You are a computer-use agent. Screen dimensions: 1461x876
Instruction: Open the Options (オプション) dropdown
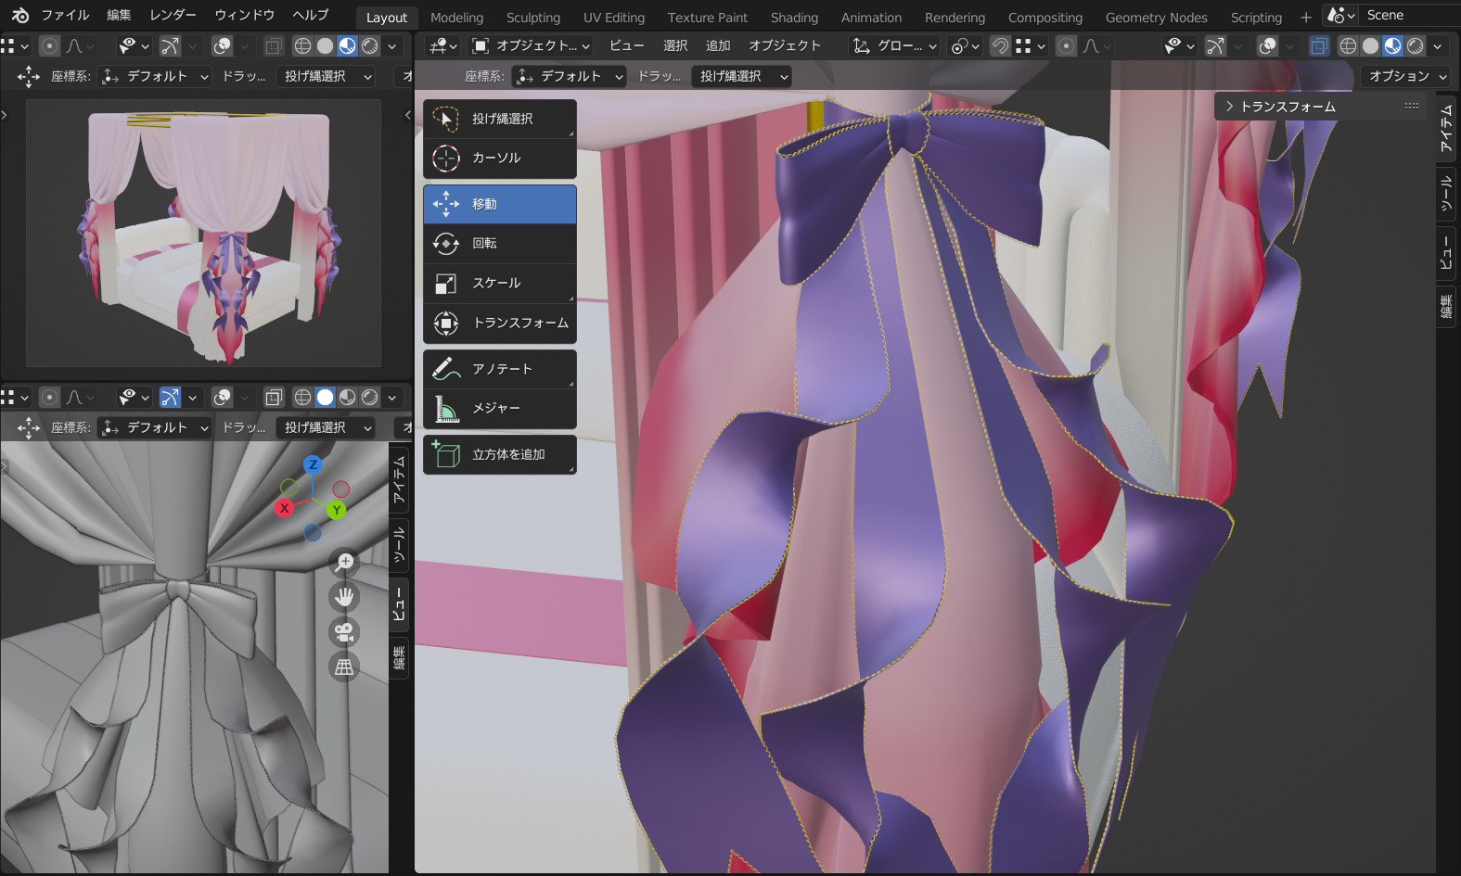tap(1406, 76)
